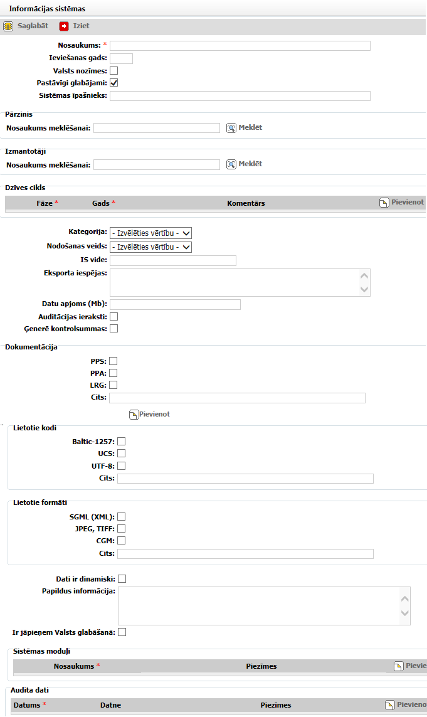Uncheck the Pastāvīgi glabājami checkbox
427x717 pixels.
[x=114, y=83]
